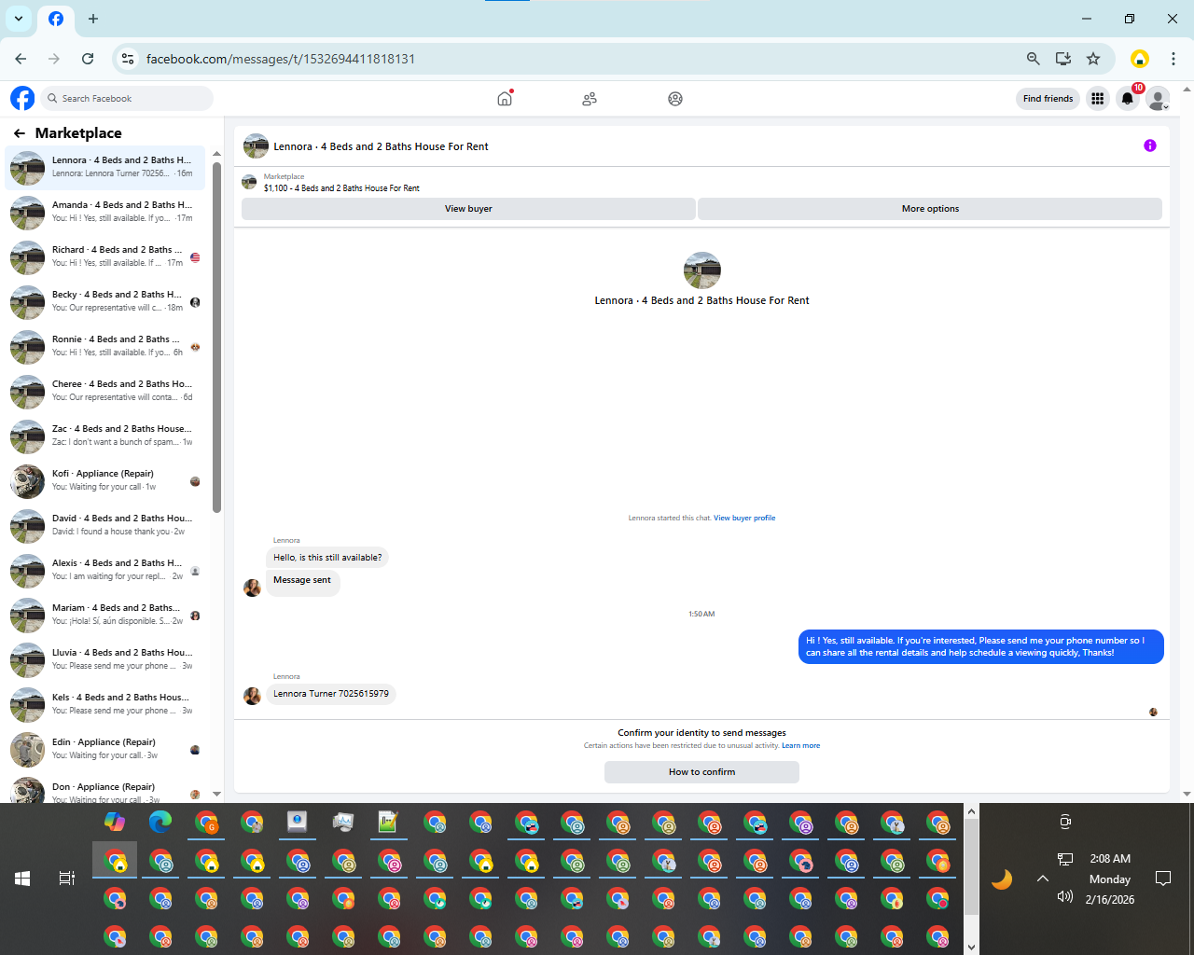This screenshot has height=955, width=1194.
Task: Go back using the Marketplace arrow
Action: click(x=20, y=133)
